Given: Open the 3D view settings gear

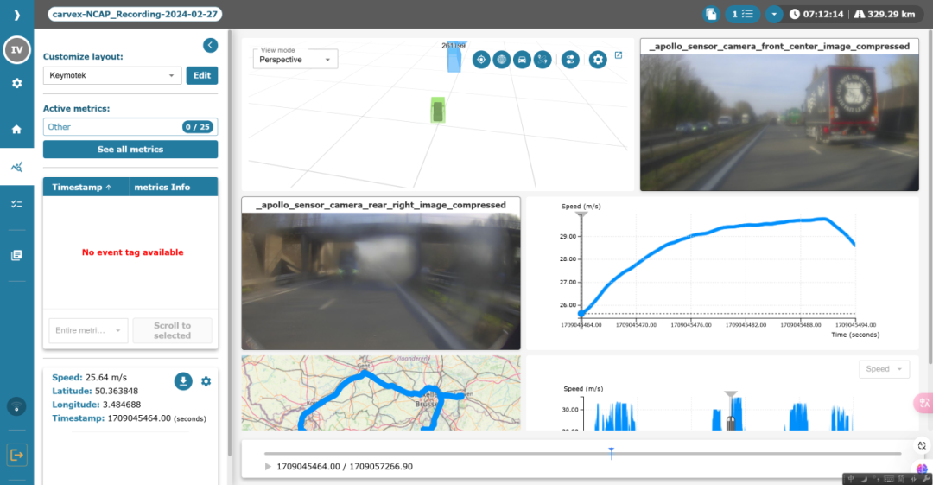Looking at the screenshot, I should click(598, 60).
